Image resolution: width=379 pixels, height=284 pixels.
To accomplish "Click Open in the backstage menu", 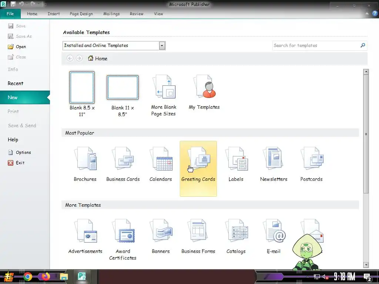I will click(x=17, y=47).
